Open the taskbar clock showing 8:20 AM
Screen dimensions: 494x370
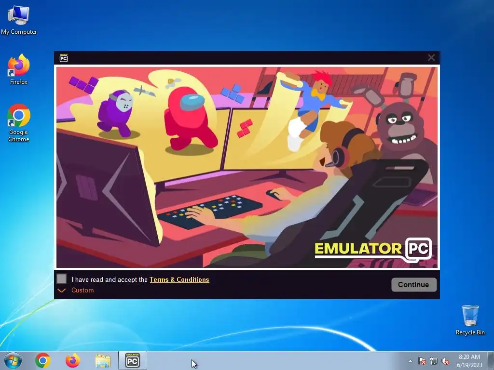click(469, 361)
